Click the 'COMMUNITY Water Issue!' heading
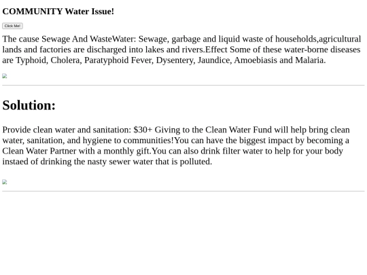This screenshot has width=367, height=275. tap(58, 12)
